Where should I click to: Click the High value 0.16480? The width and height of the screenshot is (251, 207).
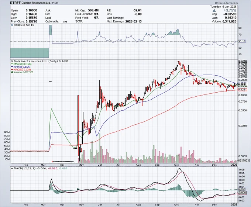[31, 14]
